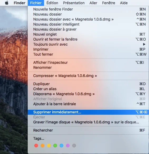Open the Aide menu
This screenshot has height=154, width=149.
point(124,3)
